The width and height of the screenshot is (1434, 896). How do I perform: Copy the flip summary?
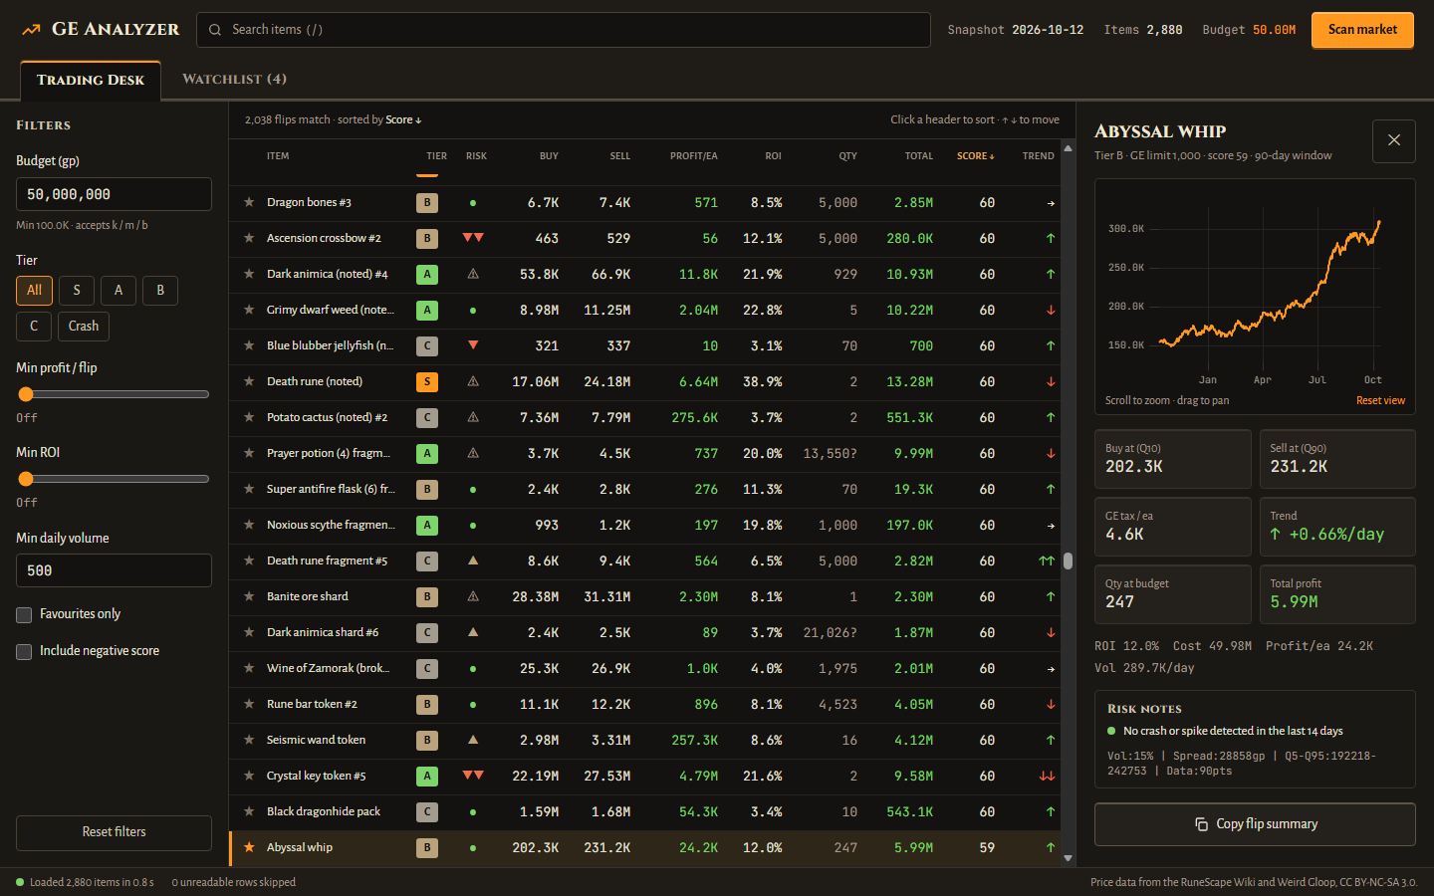click(x=1255, y=824)
